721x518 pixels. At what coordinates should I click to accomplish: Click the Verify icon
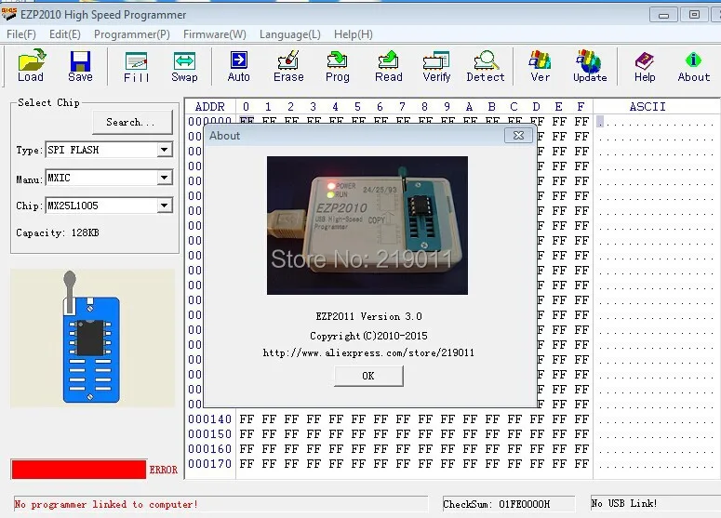coord(436,66)
